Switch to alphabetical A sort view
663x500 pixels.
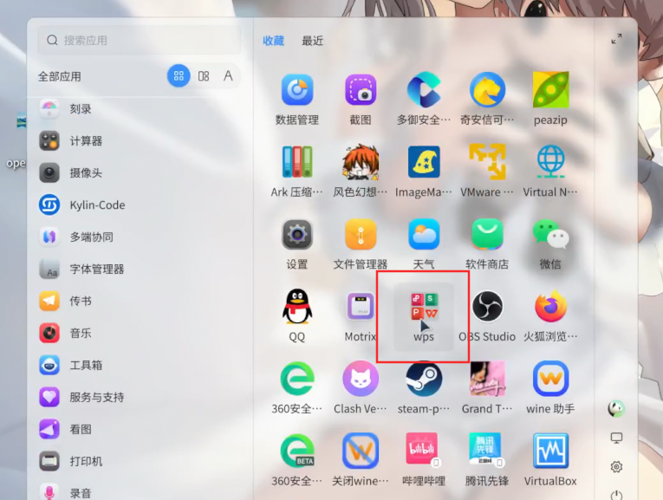tap(228, 76)
